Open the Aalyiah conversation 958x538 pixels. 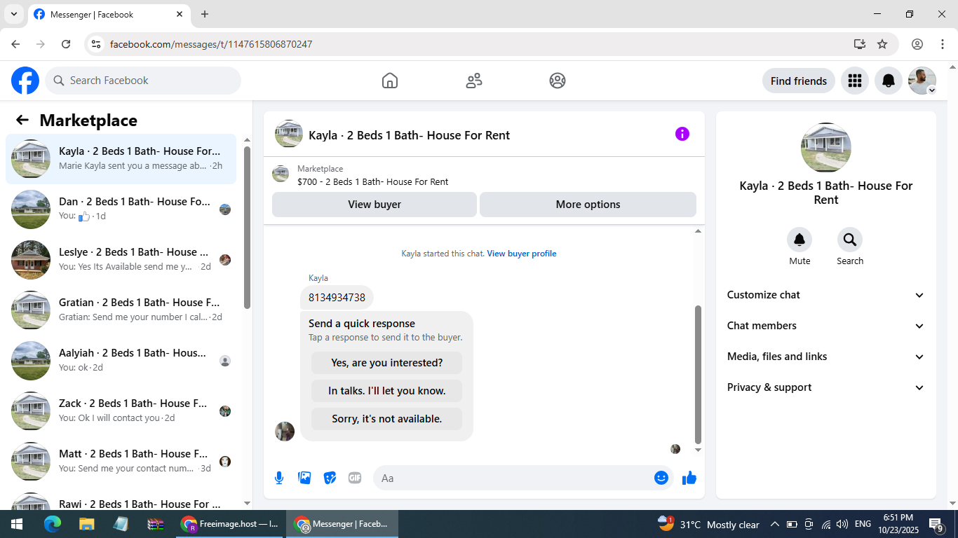click(x=121, y=361)
